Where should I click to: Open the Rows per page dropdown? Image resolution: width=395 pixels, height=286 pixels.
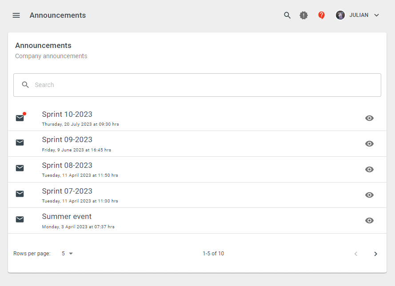(67, 254)
